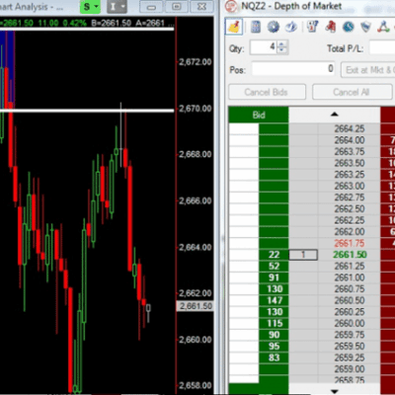This screenshot has width=395, height=395.
Task: Decrease Qty with the stepper down arrow
Action: 281,50
